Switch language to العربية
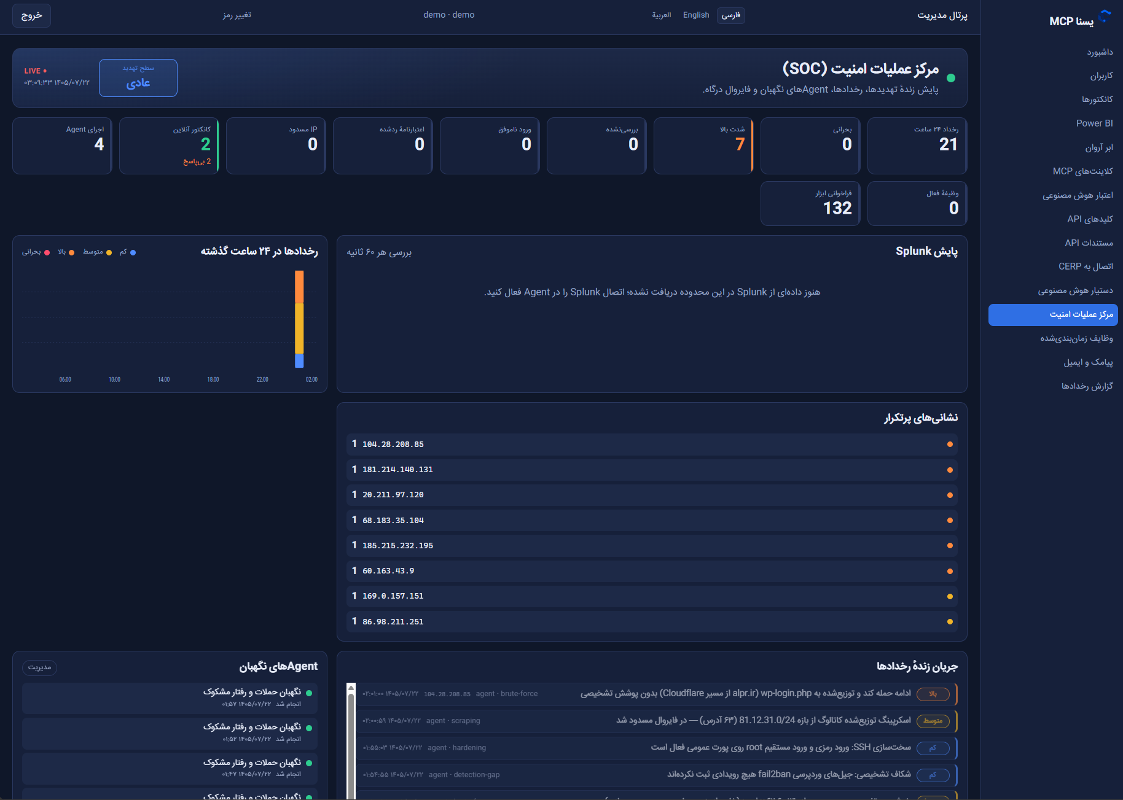This screenshot has height=800, width=1123. tap(662, 15)
